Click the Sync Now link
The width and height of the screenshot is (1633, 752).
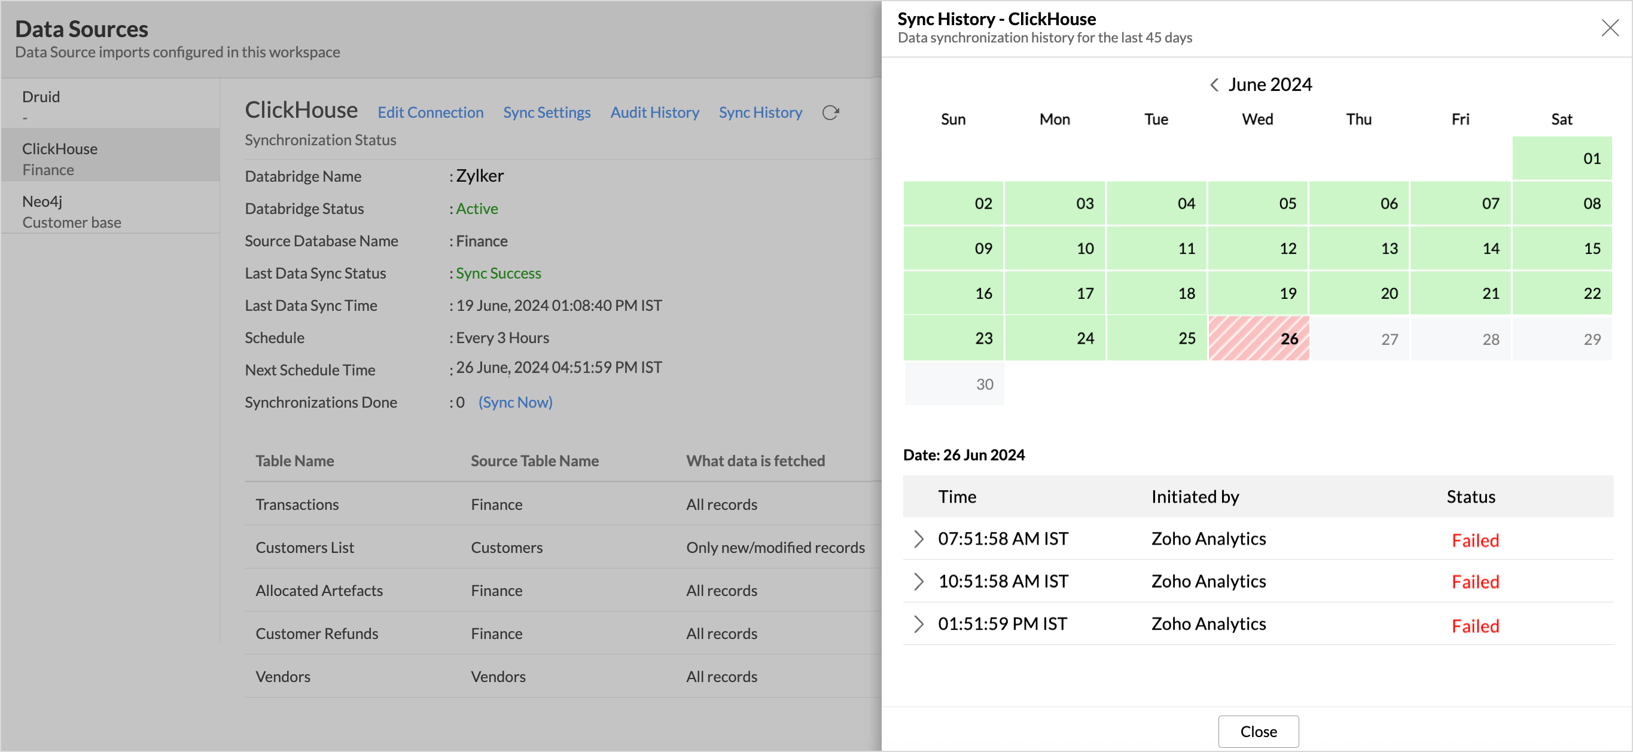[515, 402]
